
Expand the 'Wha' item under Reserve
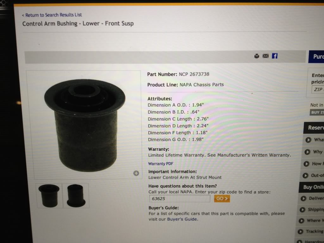[314, 140]
